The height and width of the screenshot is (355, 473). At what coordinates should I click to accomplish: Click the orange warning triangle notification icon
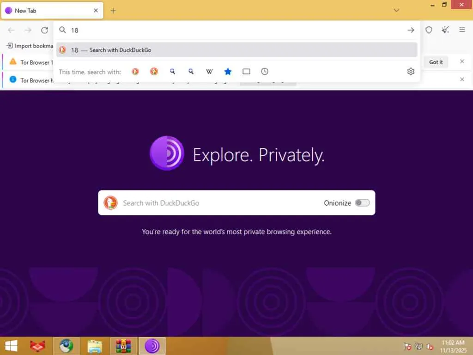click(13, 61)
